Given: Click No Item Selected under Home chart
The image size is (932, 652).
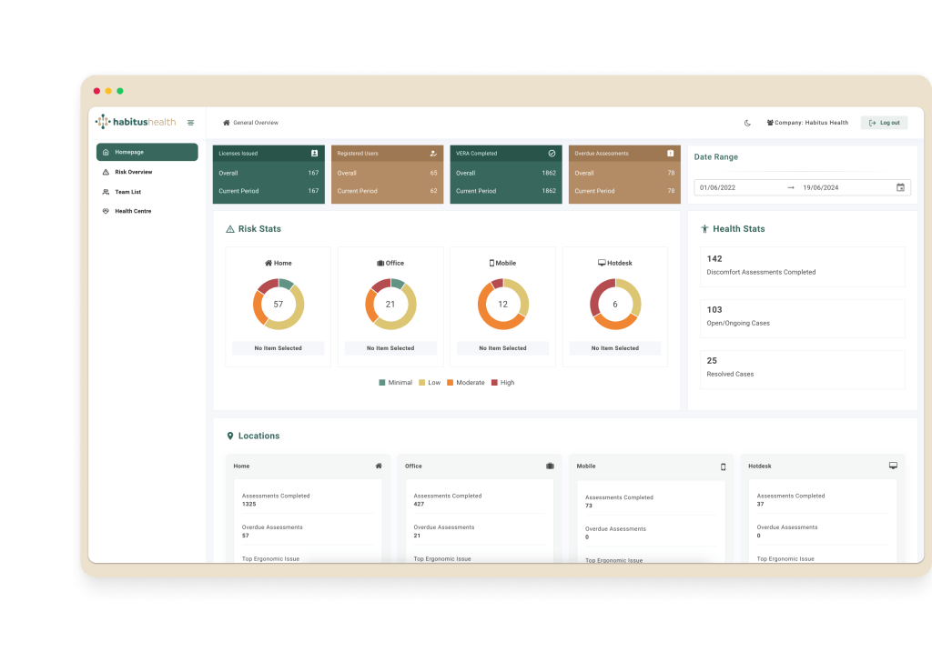Looking at the screenshot, I should click(x=279, y=348).
